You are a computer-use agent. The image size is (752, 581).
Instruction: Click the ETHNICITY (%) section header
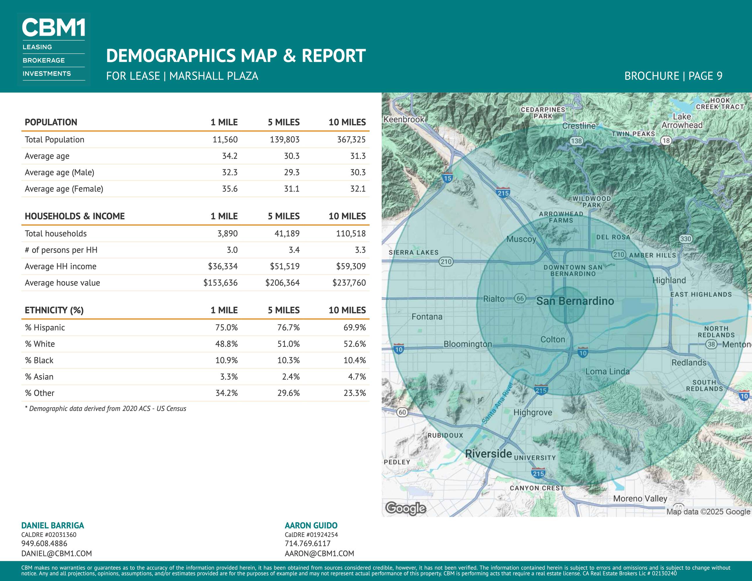click(x=54, y=310)
